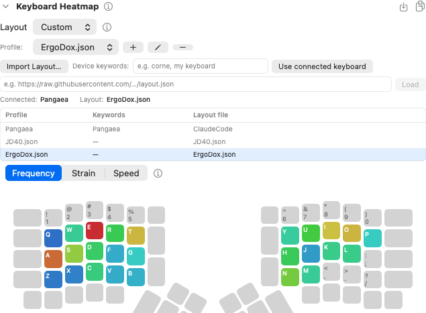Click the lime N key
This screenshot has width=426, height=313.
290,277
